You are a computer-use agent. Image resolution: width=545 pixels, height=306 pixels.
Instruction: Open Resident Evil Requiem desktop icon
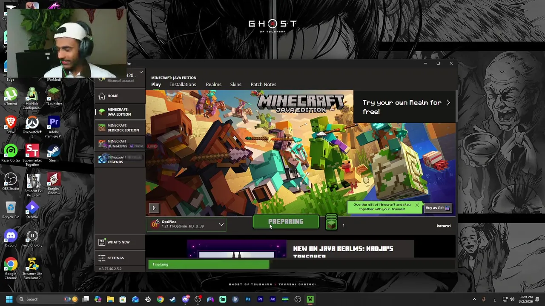(x=33, y=185)
